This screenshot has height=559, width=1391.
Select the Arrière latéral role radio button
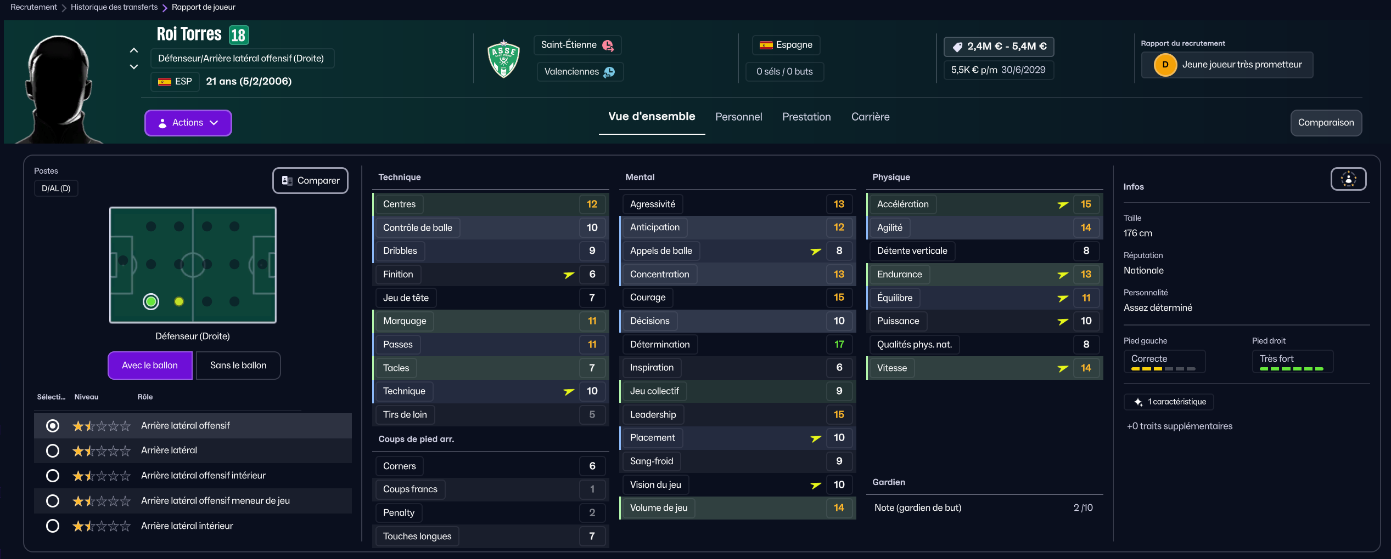click(53, 450)
